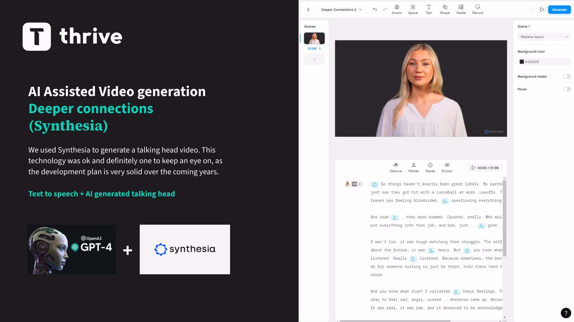Click the gesture tag before "questioning everything"
The width and height of the screenshot is (574, 322).
tap(445, 201)
